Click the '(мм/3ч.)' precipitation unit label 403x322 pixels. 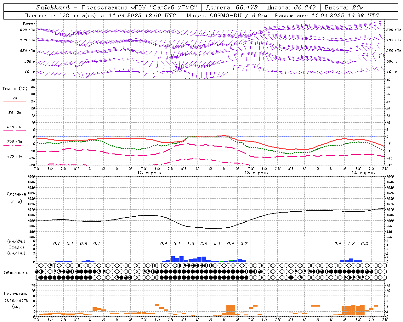[x=16, y=241]
